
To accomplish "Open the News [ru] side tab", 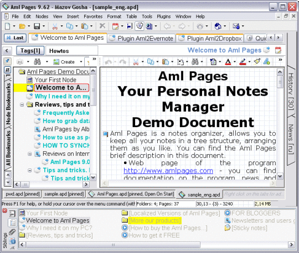I will click(x=291, y=139).
